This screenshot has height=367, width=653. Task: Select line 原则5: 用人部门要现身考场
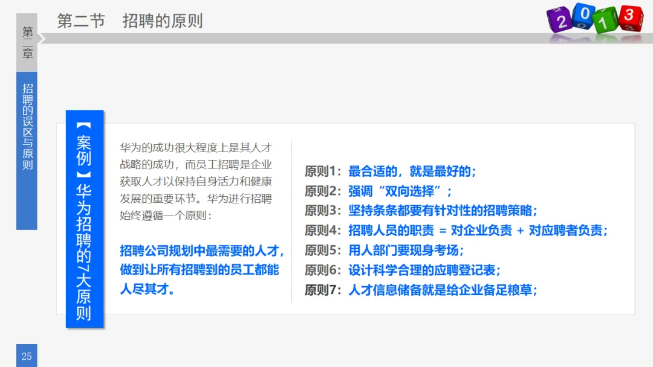tap(384, 251)
